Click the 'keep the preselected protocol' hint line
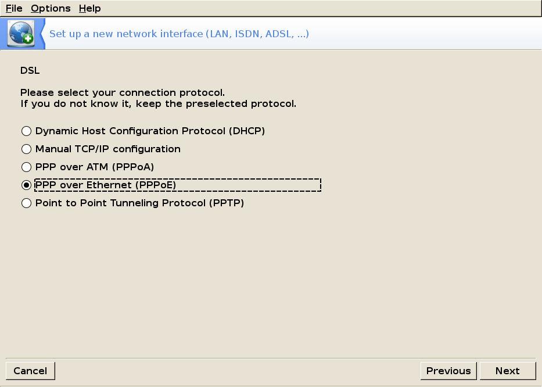Image resolution: width=542 pixels, height=387 pixels. click(159, 104)
